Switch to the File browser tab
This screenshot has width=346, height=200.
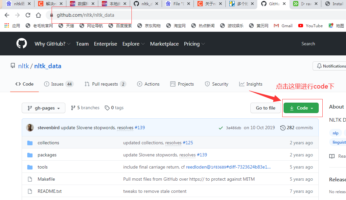[178, 4]
